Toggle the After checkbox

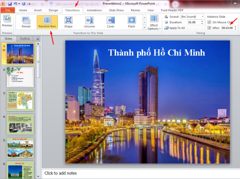pos(209,28)
